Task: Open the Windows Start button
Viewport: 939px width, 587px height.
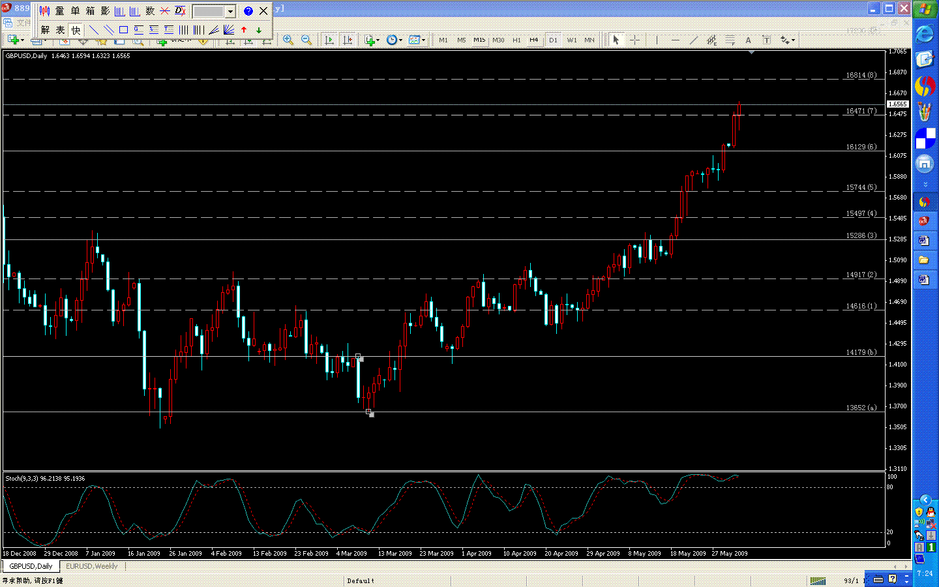Action: click(925, 10)
